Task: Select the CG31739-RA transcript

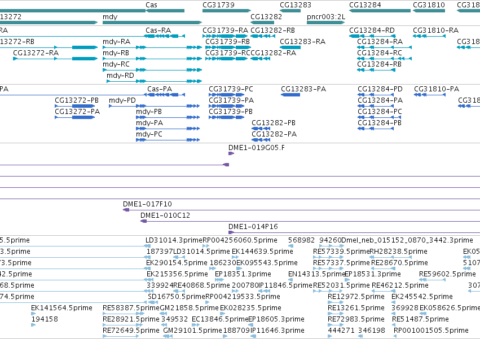Action: click(x=225, y=36)
